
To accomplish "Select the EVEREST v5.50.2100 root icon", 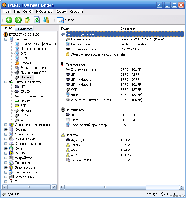I will (6, 34).
